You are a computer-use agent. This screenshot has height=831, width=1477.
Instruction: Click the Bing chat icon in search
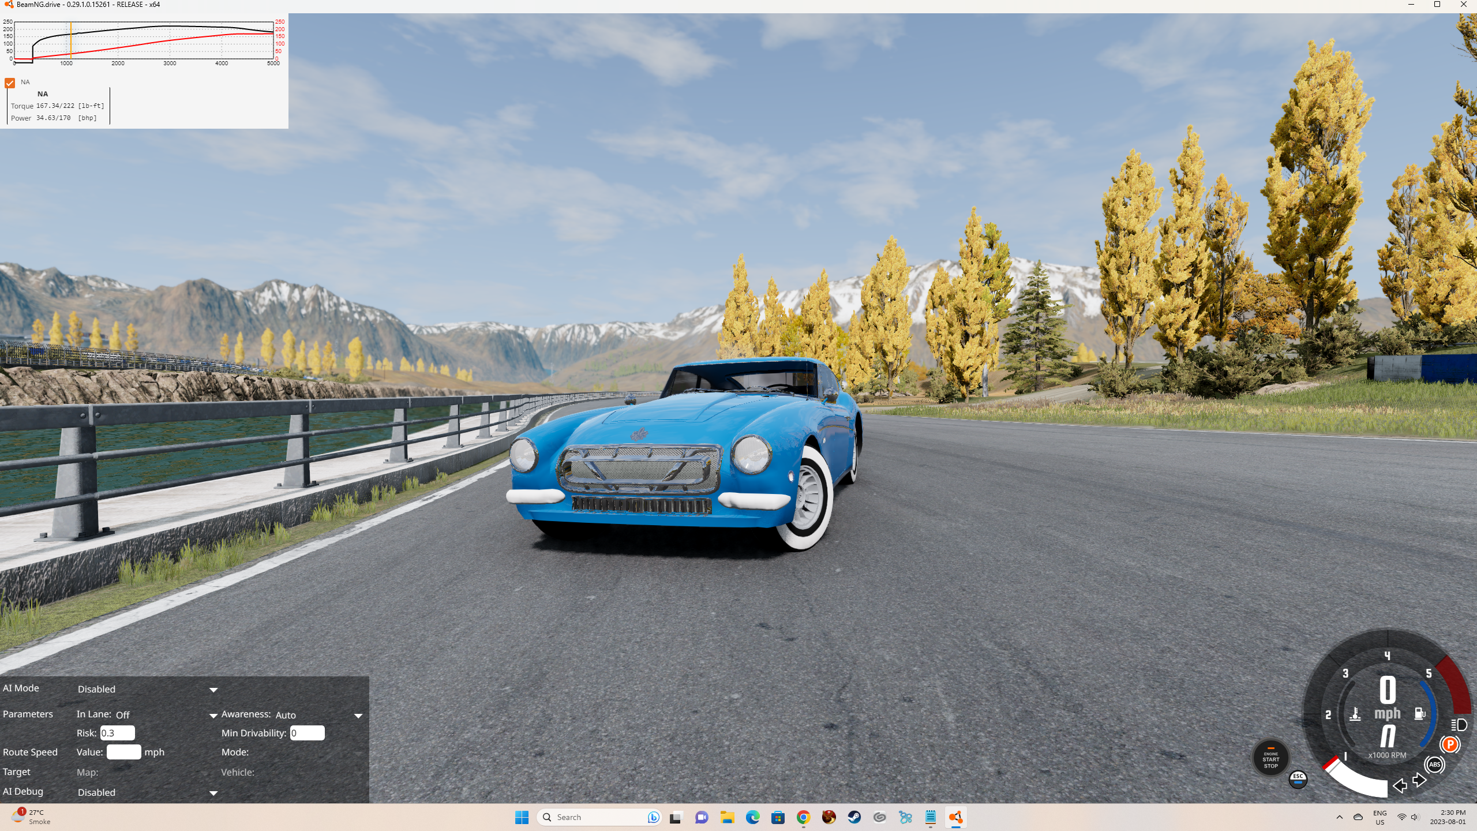pos(653,817)
